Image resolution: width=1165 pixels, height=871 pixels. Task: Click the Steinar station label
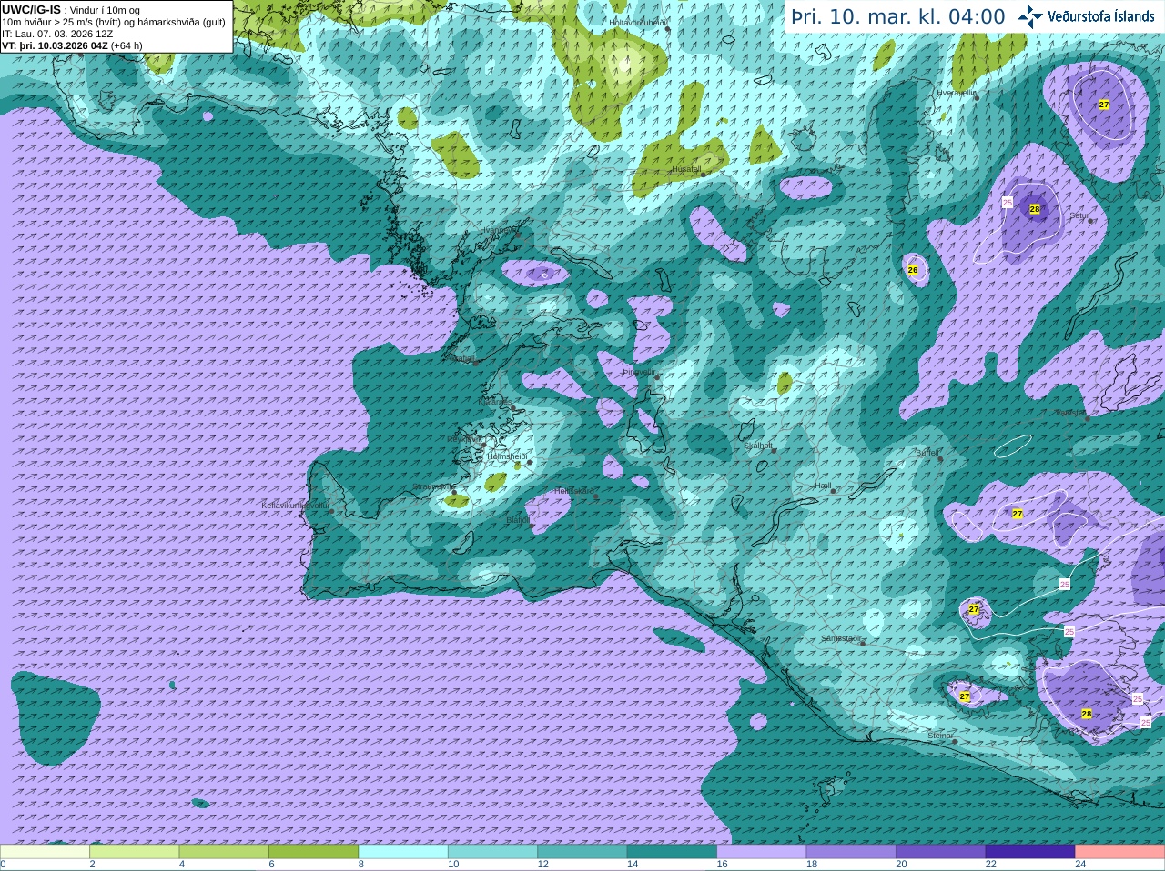[x=940, y=736]
